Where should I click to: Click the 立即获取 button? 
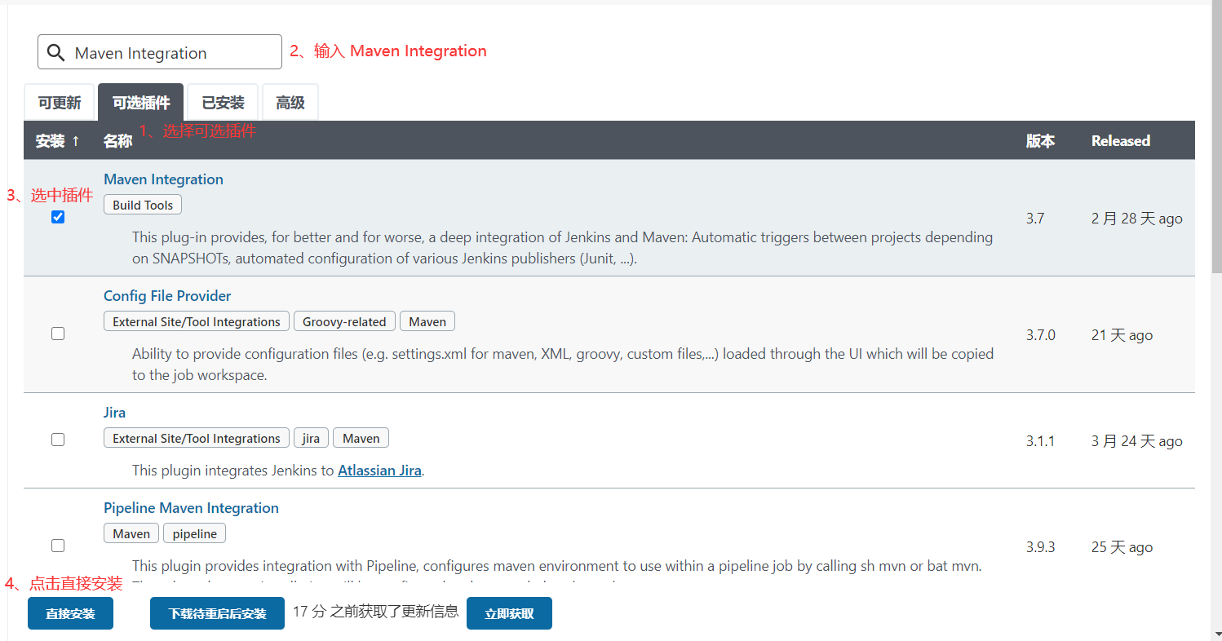[509, 612]
